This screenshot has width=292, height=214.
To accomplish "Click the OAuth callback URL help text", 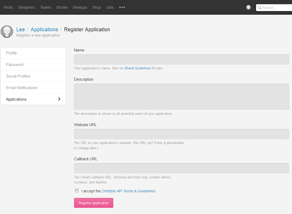I will pyautogui.click(x=123, y=180).
